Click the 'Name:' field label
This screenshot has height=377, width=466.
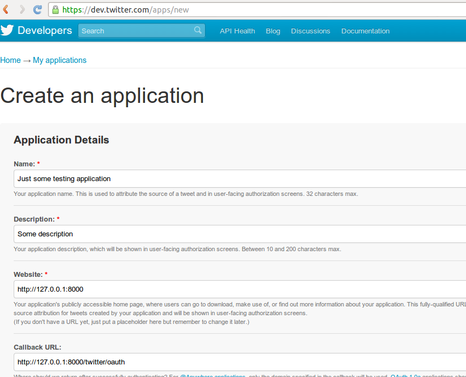[x=25, y=164]
